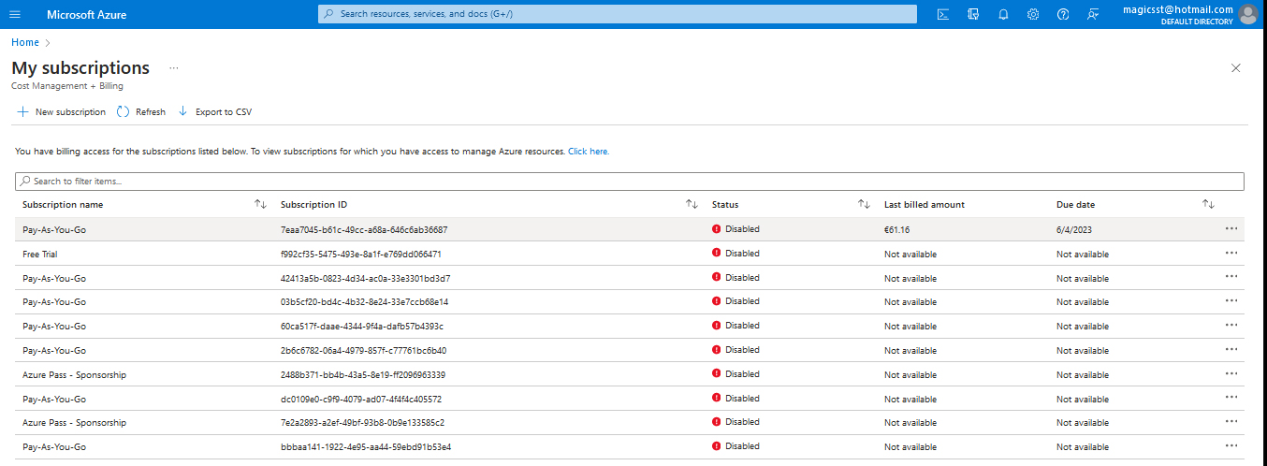Click the Microsoft Azure title in the header

click(87, 15)
